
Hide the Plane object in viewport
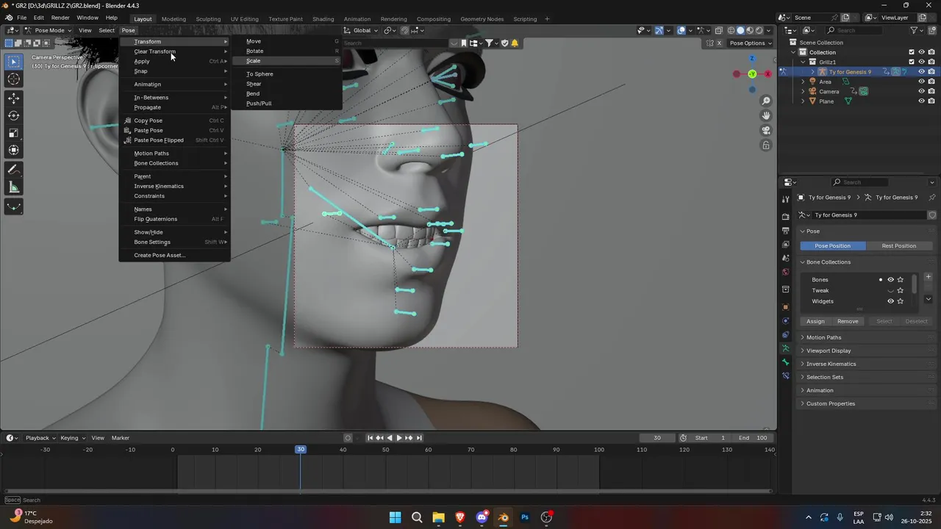click(922, 101)
